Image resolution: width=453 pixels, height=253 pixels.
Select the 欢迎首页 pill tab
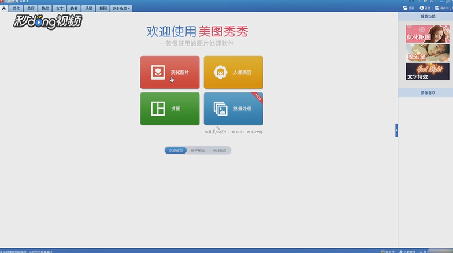(176, 150)
